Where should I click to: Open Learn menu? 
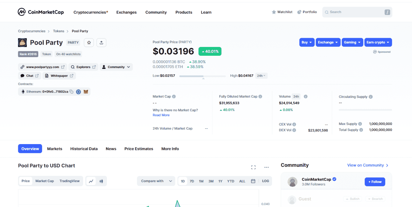coord(206,12)
